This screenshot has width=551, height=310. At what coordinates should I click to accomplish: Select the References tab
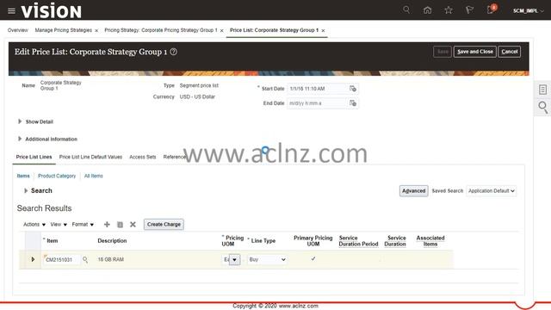(175, 157)
